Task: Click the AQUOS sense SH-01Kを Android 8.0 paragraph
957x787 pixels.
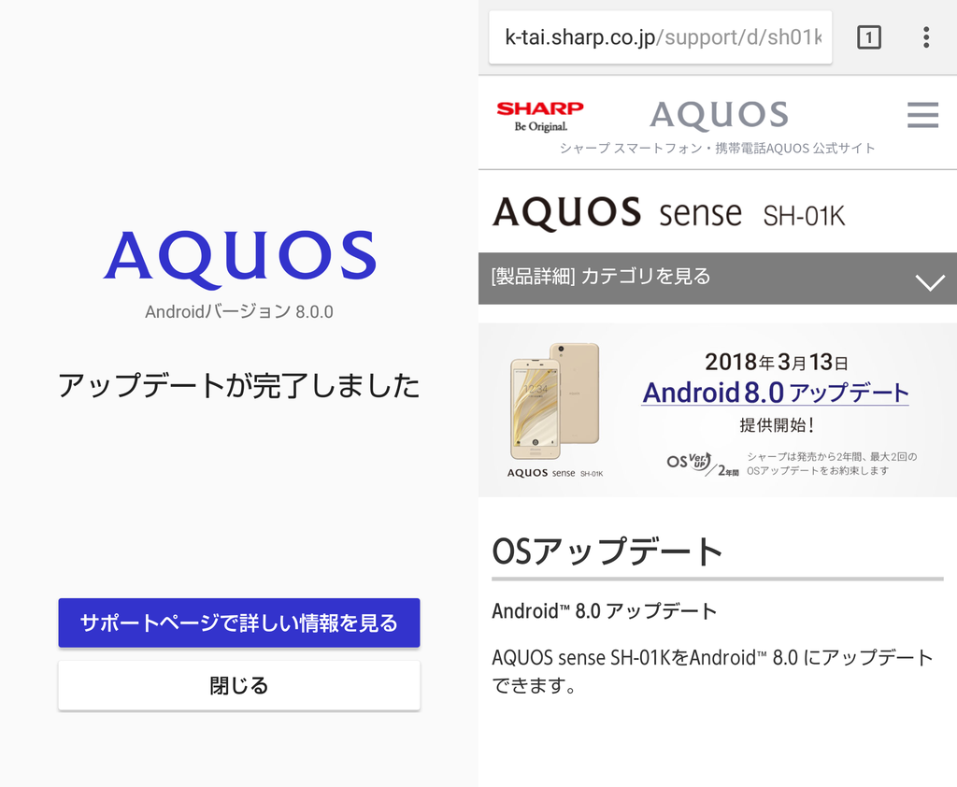Action: (712, 671)
